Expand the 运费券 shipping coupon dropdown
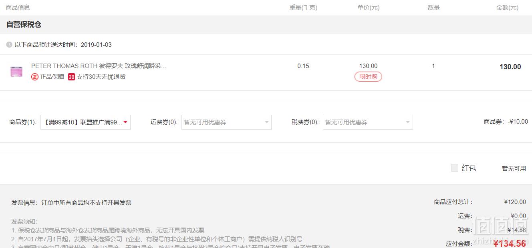Viewport: 532px width, 248px height. (x=226, y=122)
